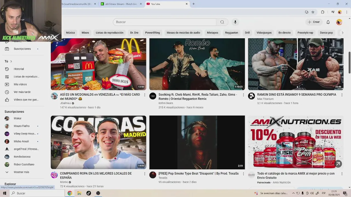351x197 pixels.
Task: Show more category chips with right arrow
Action: click(x=342, y=33)
